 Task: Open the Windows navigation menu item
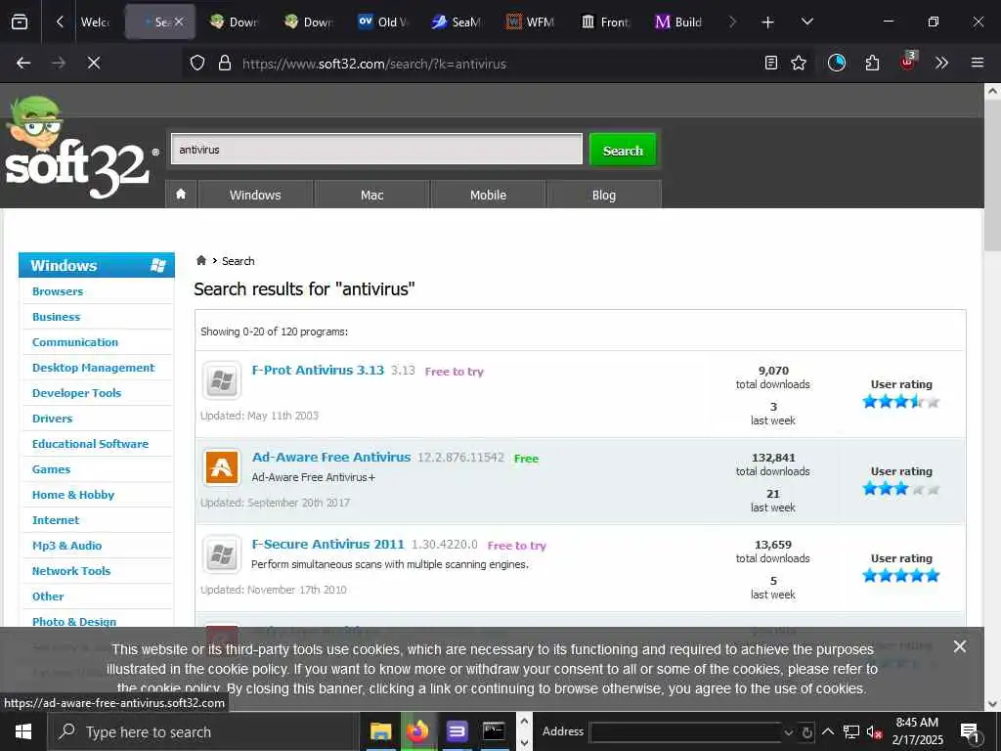point(255,195)
